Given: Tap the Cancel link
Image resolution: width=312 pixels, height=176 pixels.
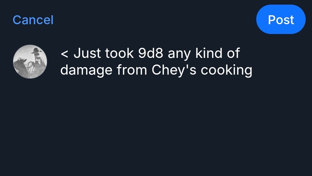Looking at the screenshot, I should tap(33, 20).
